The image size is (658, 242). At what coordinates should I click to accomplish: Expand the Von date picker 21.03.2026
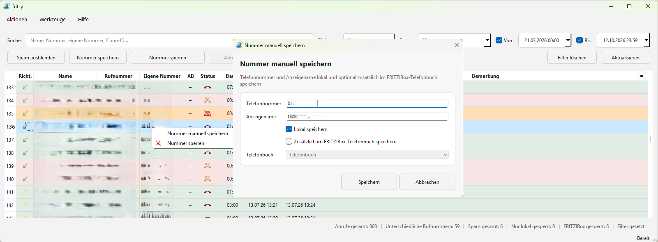(x=568, y=40)
